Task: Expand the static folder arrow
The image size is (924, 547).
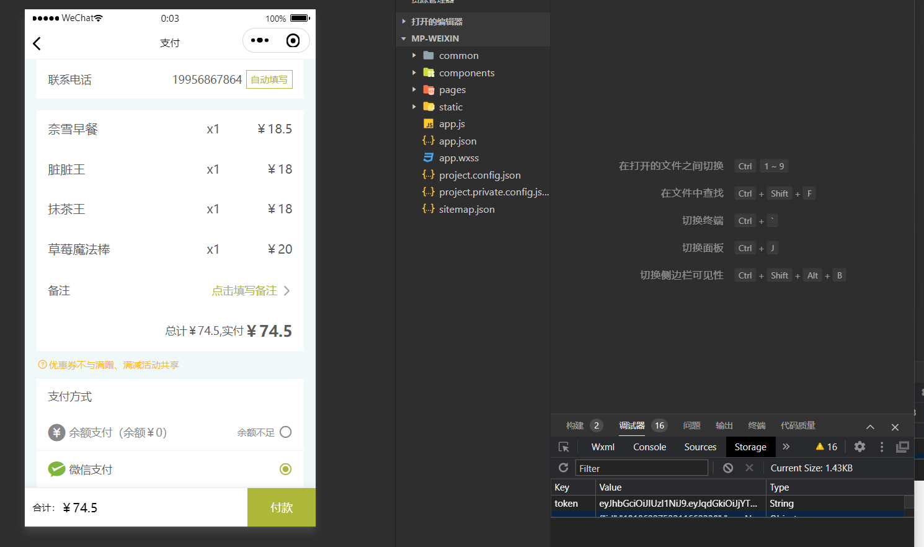Action: click(x=414, y=107)
